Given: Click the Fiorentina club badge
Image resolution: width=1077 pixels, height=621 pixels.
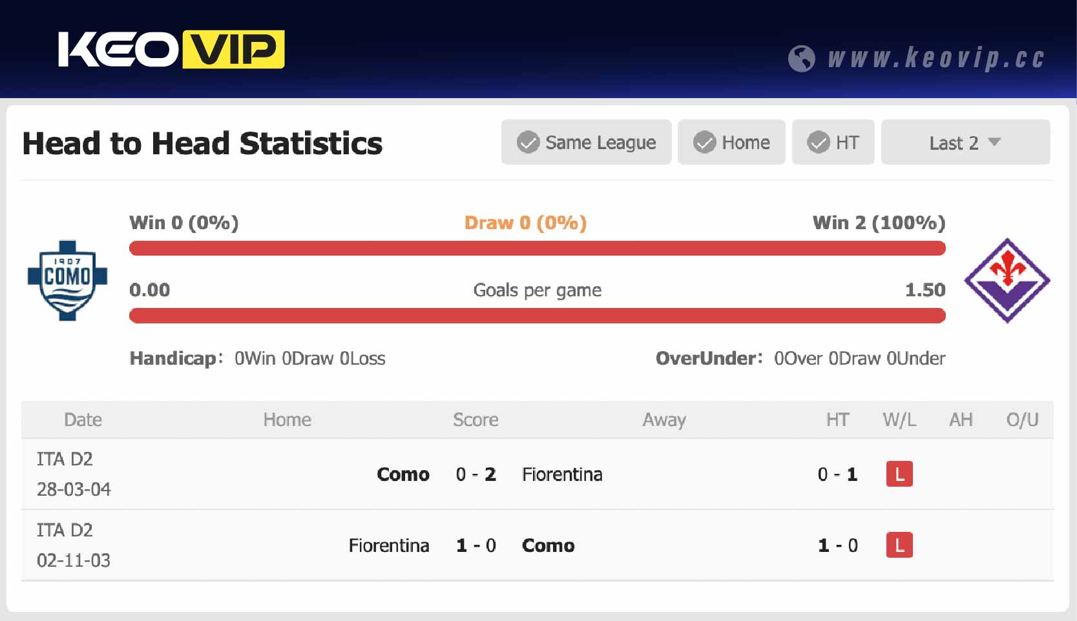Looking at the screenshot, I should click(1008, 281).
